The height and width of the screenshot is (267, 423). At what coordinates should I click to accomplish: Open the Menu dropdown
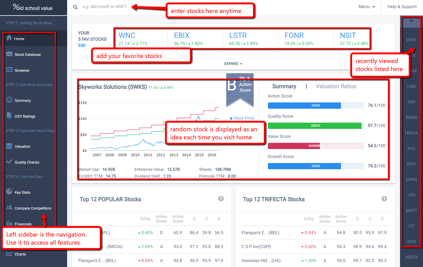click(x=367, y=7)
